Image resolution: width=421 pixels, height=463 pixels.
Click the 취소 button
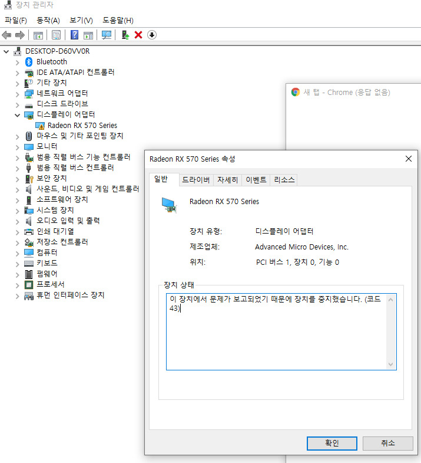coord(387,443)
